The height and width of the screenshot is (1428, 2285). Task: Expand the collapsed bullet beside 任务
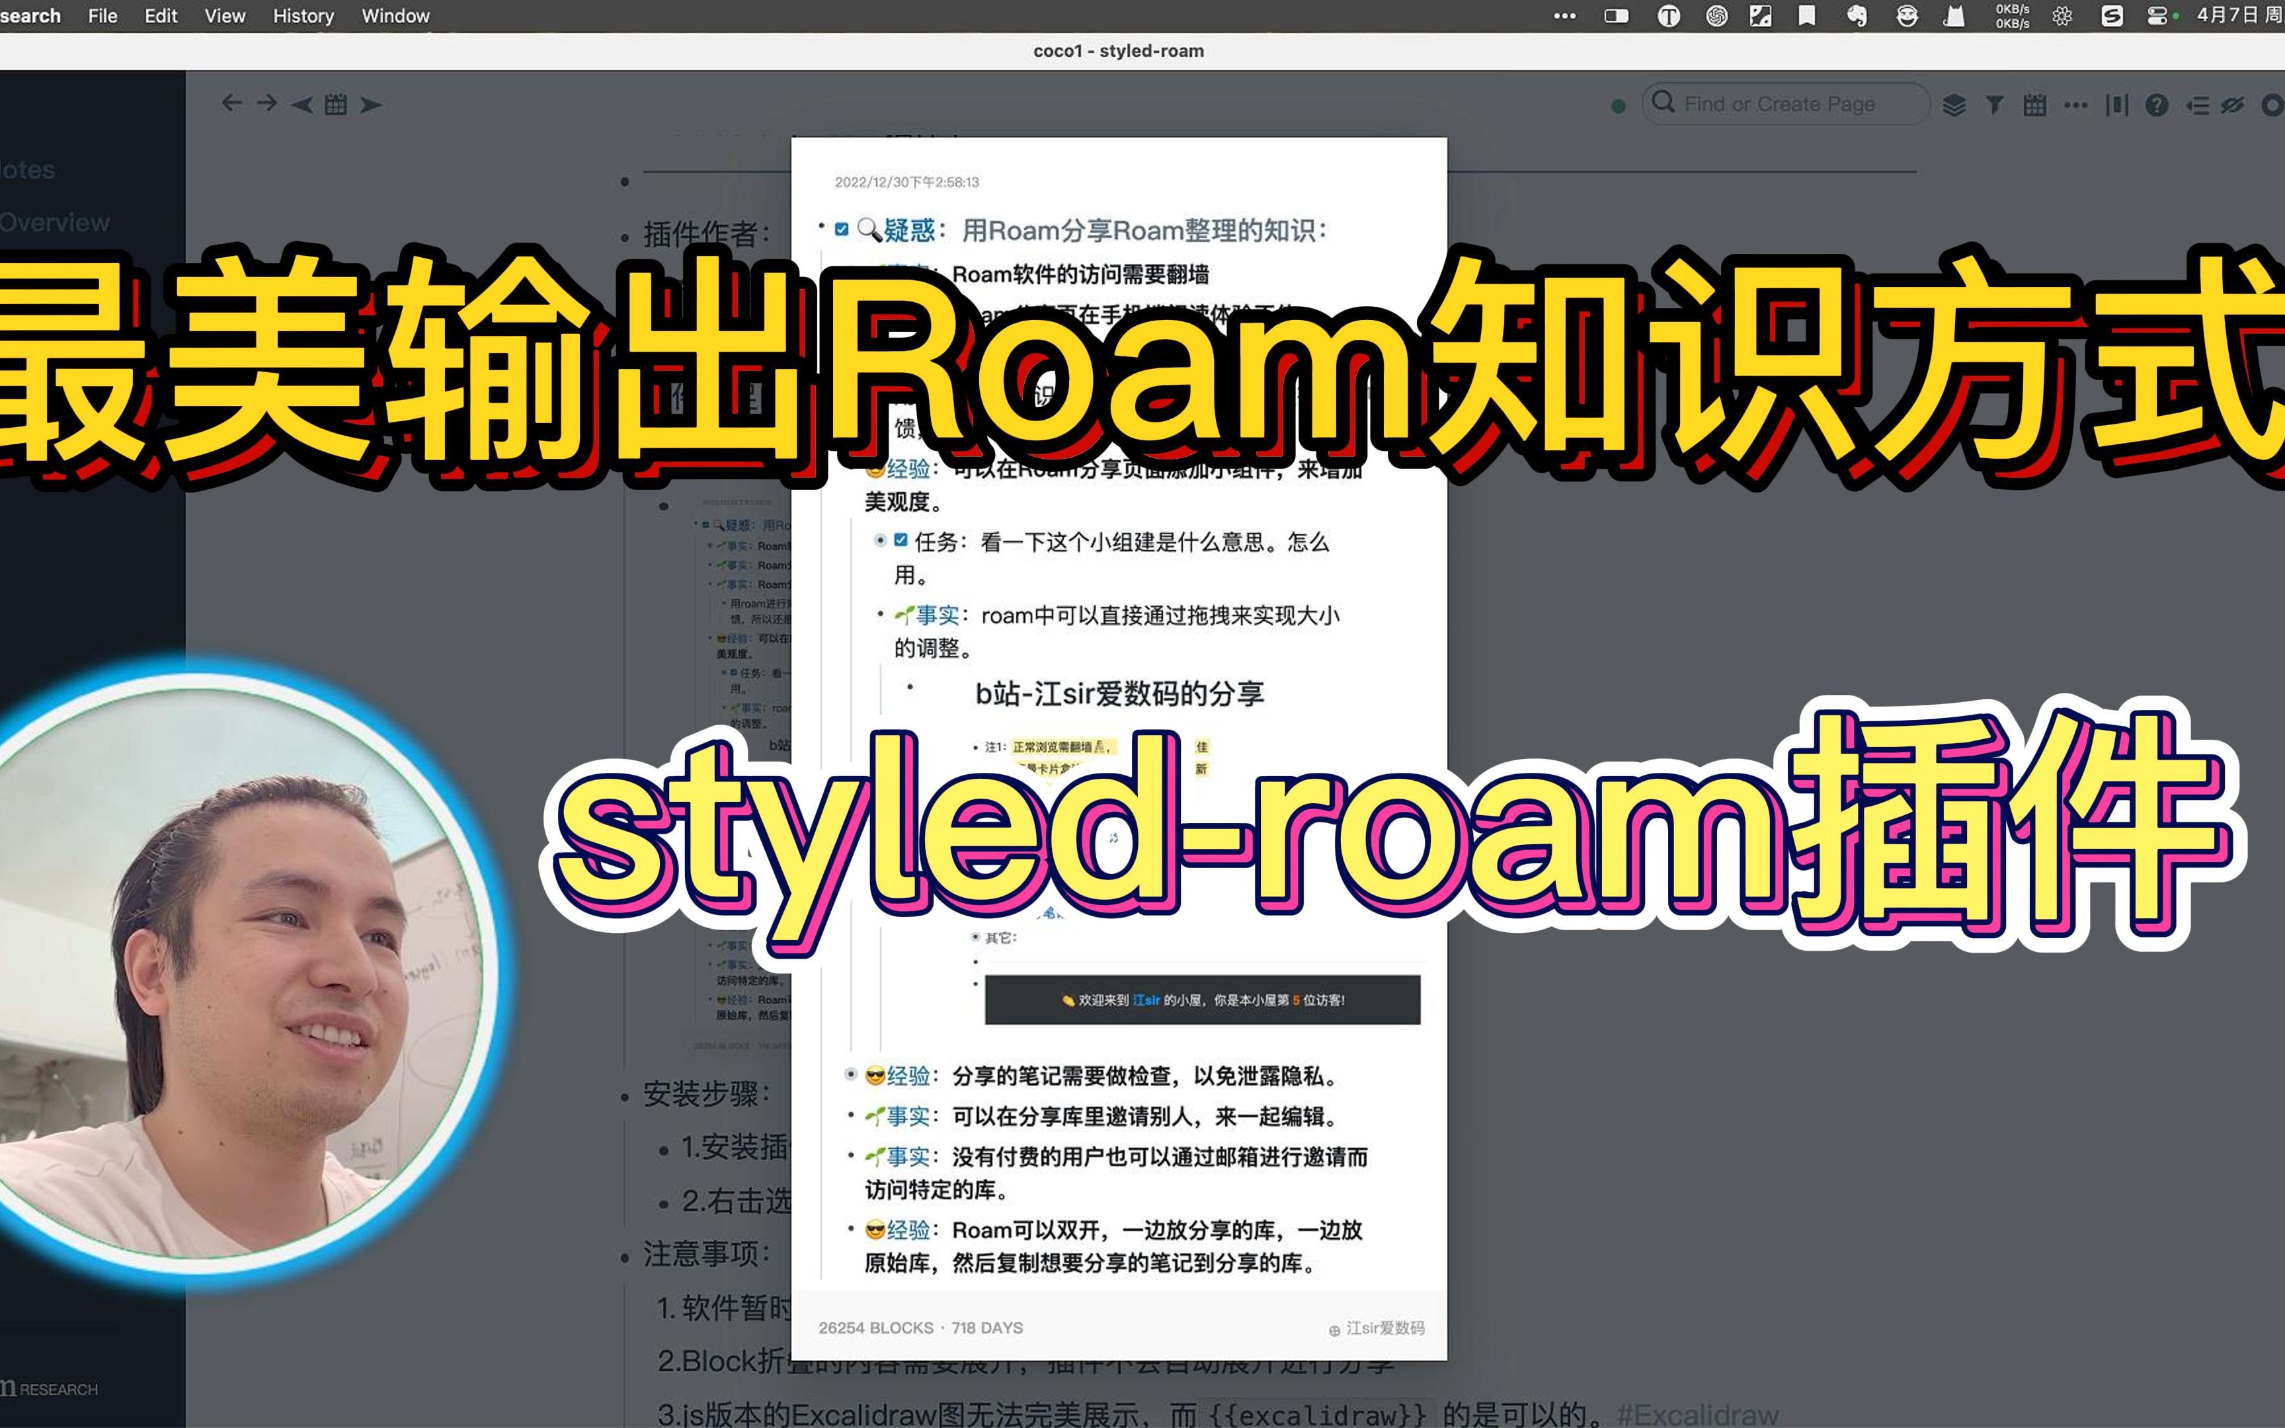[880, 540]
